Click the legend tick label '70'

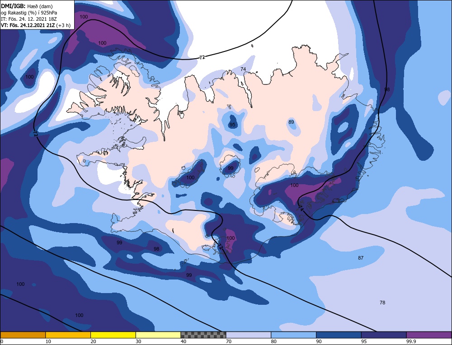[229, 341]
